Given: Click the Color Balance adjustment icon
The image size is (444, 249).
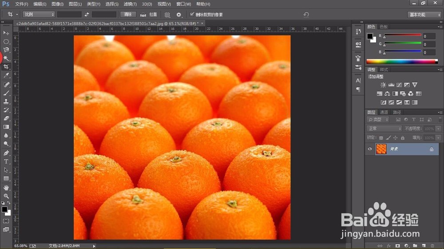Looking at the screenshot, I should tap(387, 93).
